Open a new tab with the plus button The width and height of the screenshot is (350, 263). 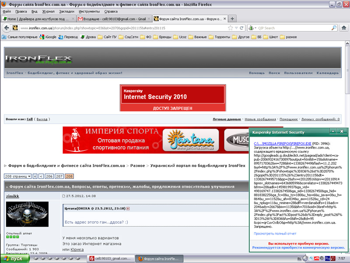click(232, 19)
